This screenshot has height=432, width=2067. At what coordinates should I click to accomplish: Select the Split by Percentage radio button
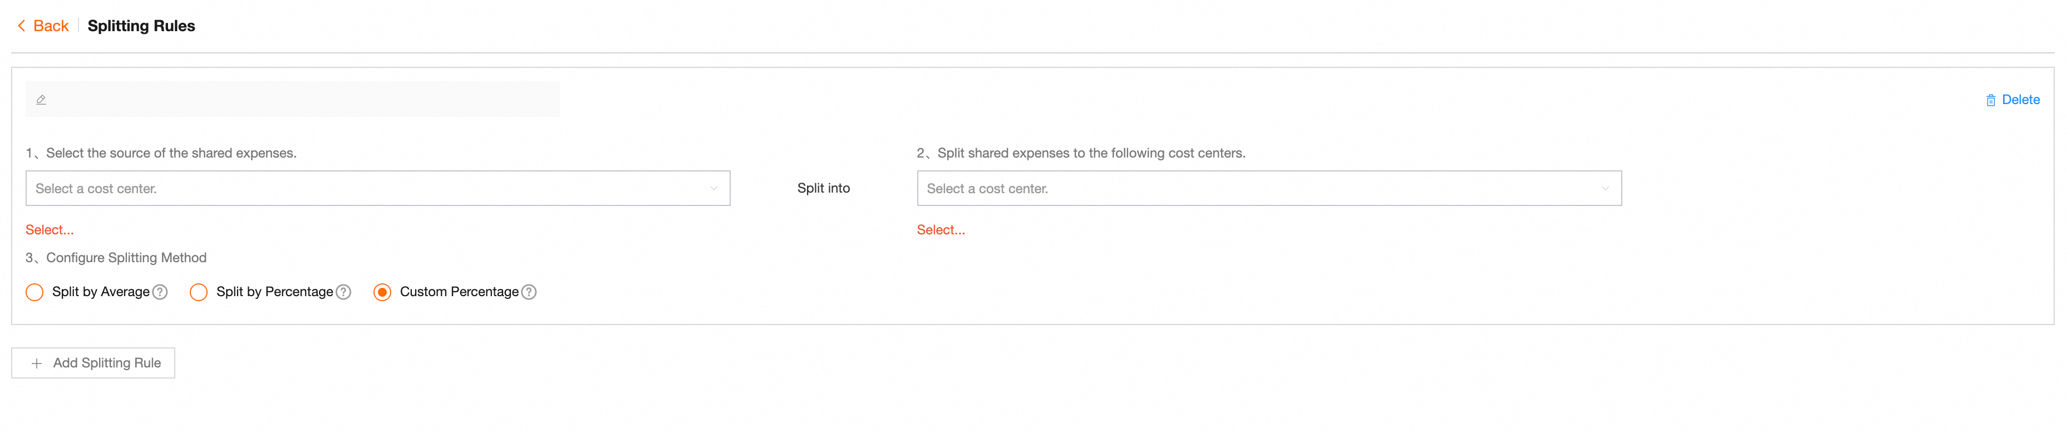tap(198, 292)
